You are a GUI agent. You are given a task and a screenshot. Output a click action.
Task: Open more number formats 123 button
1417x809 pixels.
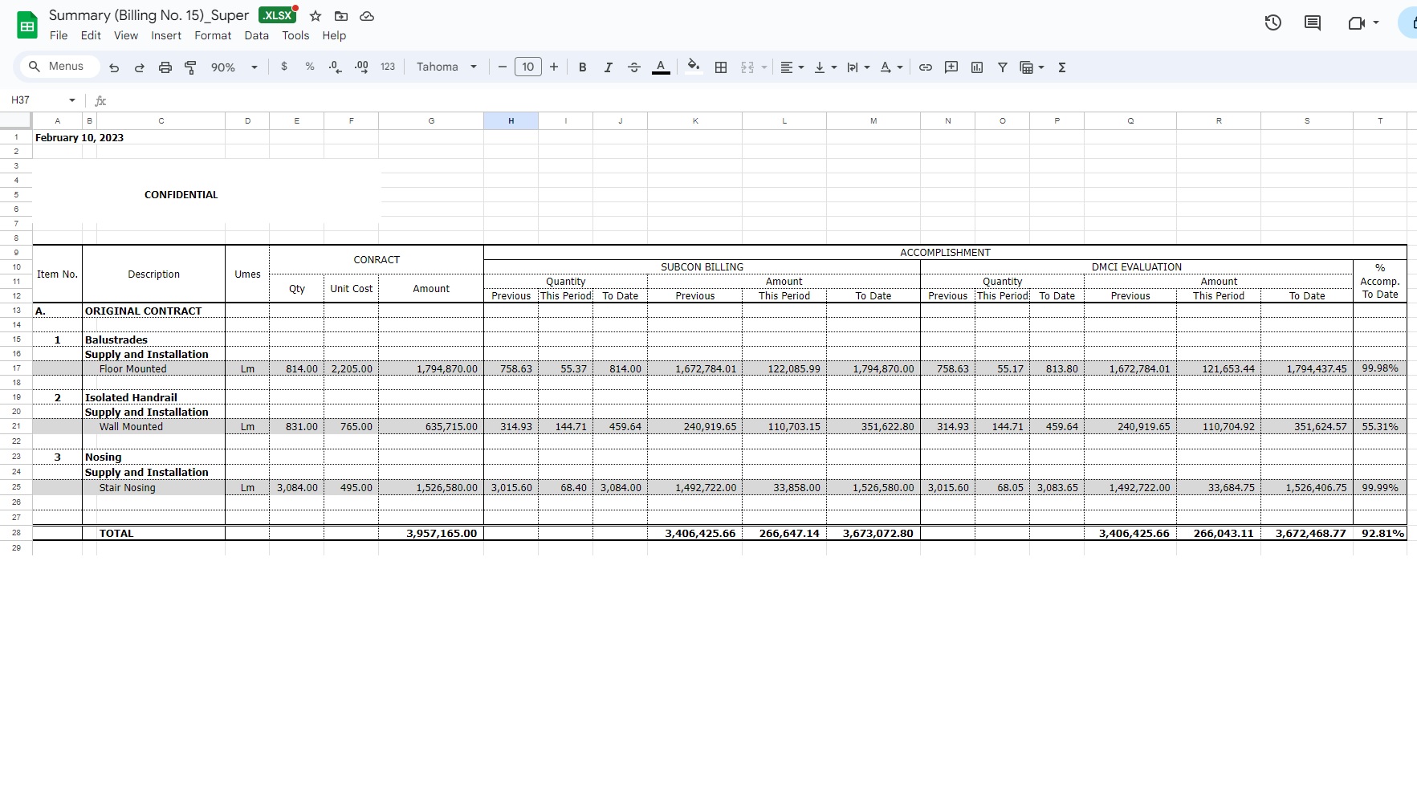click(388, 67)
